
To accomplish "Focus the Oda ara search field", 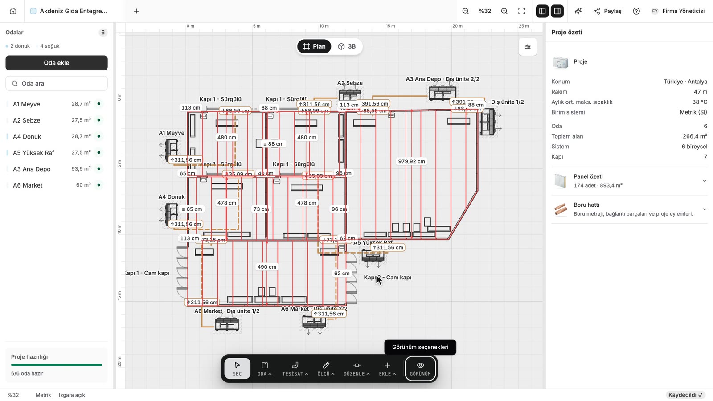I will coord(57,83).
